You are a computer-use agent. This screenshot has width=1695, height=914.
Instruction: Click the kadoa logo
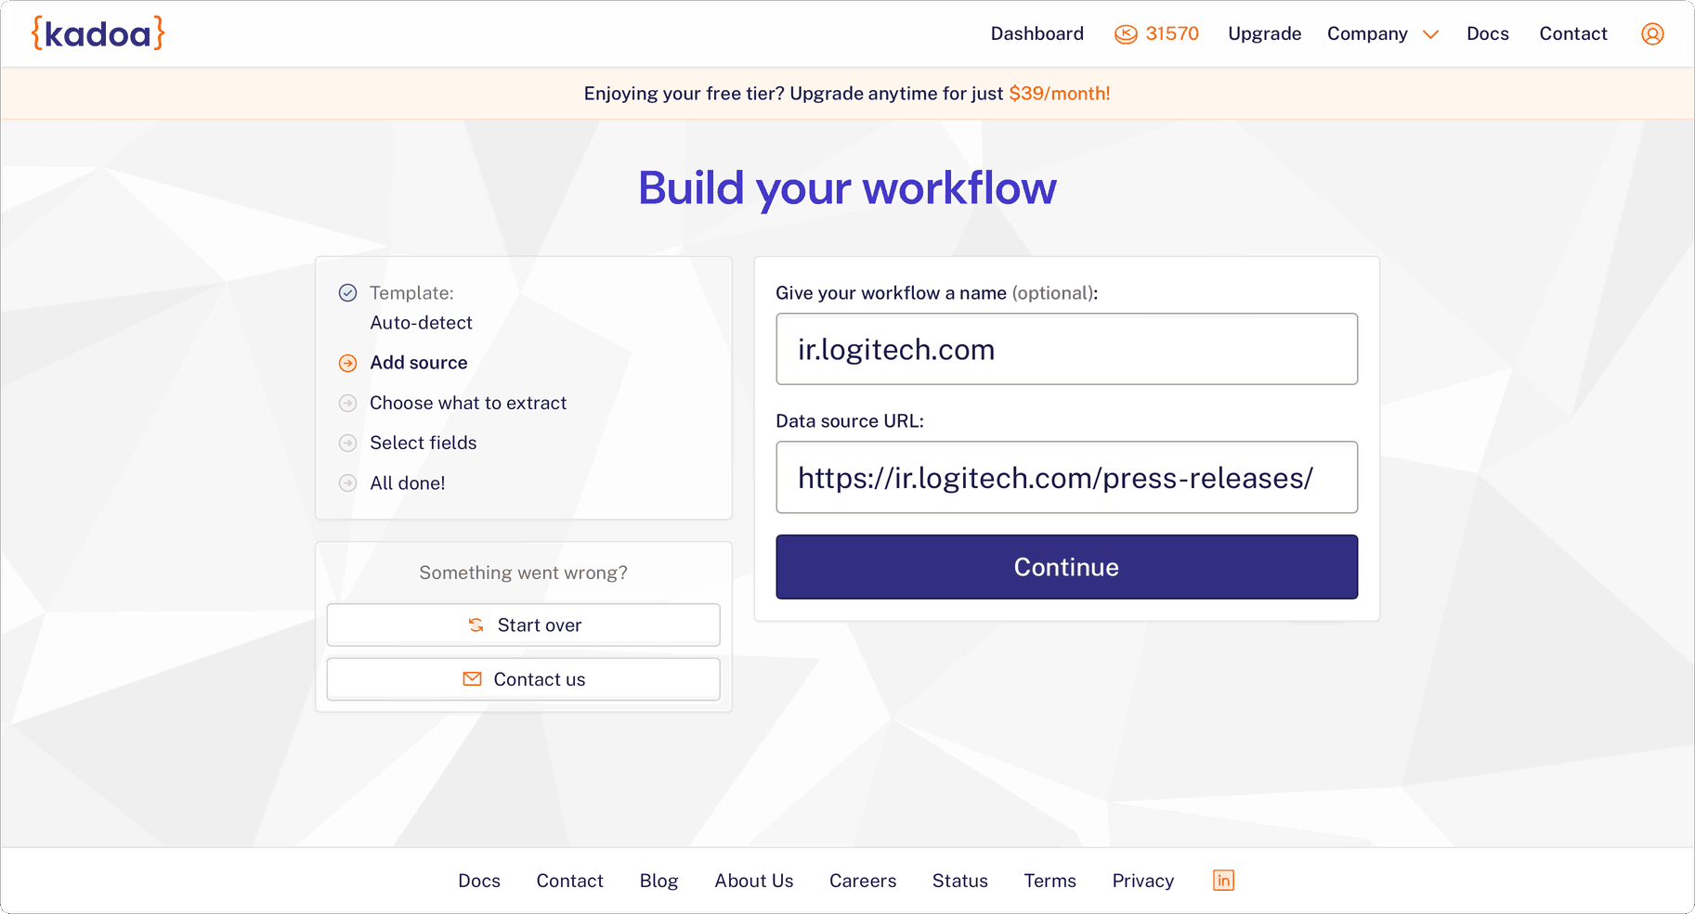[98, 33]
